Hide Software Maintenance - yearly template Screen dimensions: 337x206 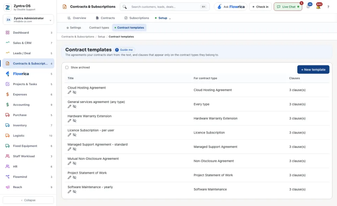pos(74,191)
